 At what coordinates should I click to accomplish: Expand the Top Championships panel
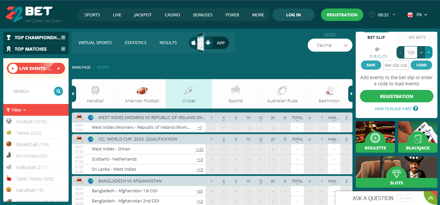[63, 38]
